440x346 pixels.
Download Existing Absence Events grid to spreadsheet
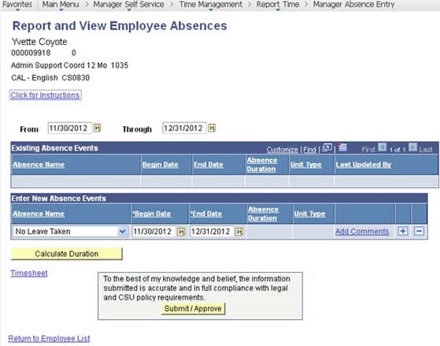[342, 147]
